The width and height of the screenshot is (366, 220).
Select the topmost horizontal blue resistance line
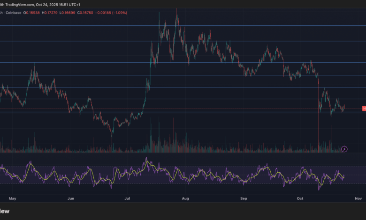[188, 26]
